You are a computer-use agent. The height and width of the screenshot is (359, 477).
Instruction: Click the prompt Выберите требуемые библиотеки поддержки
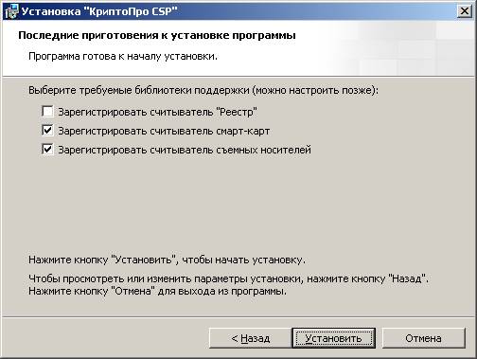[203, 91]
